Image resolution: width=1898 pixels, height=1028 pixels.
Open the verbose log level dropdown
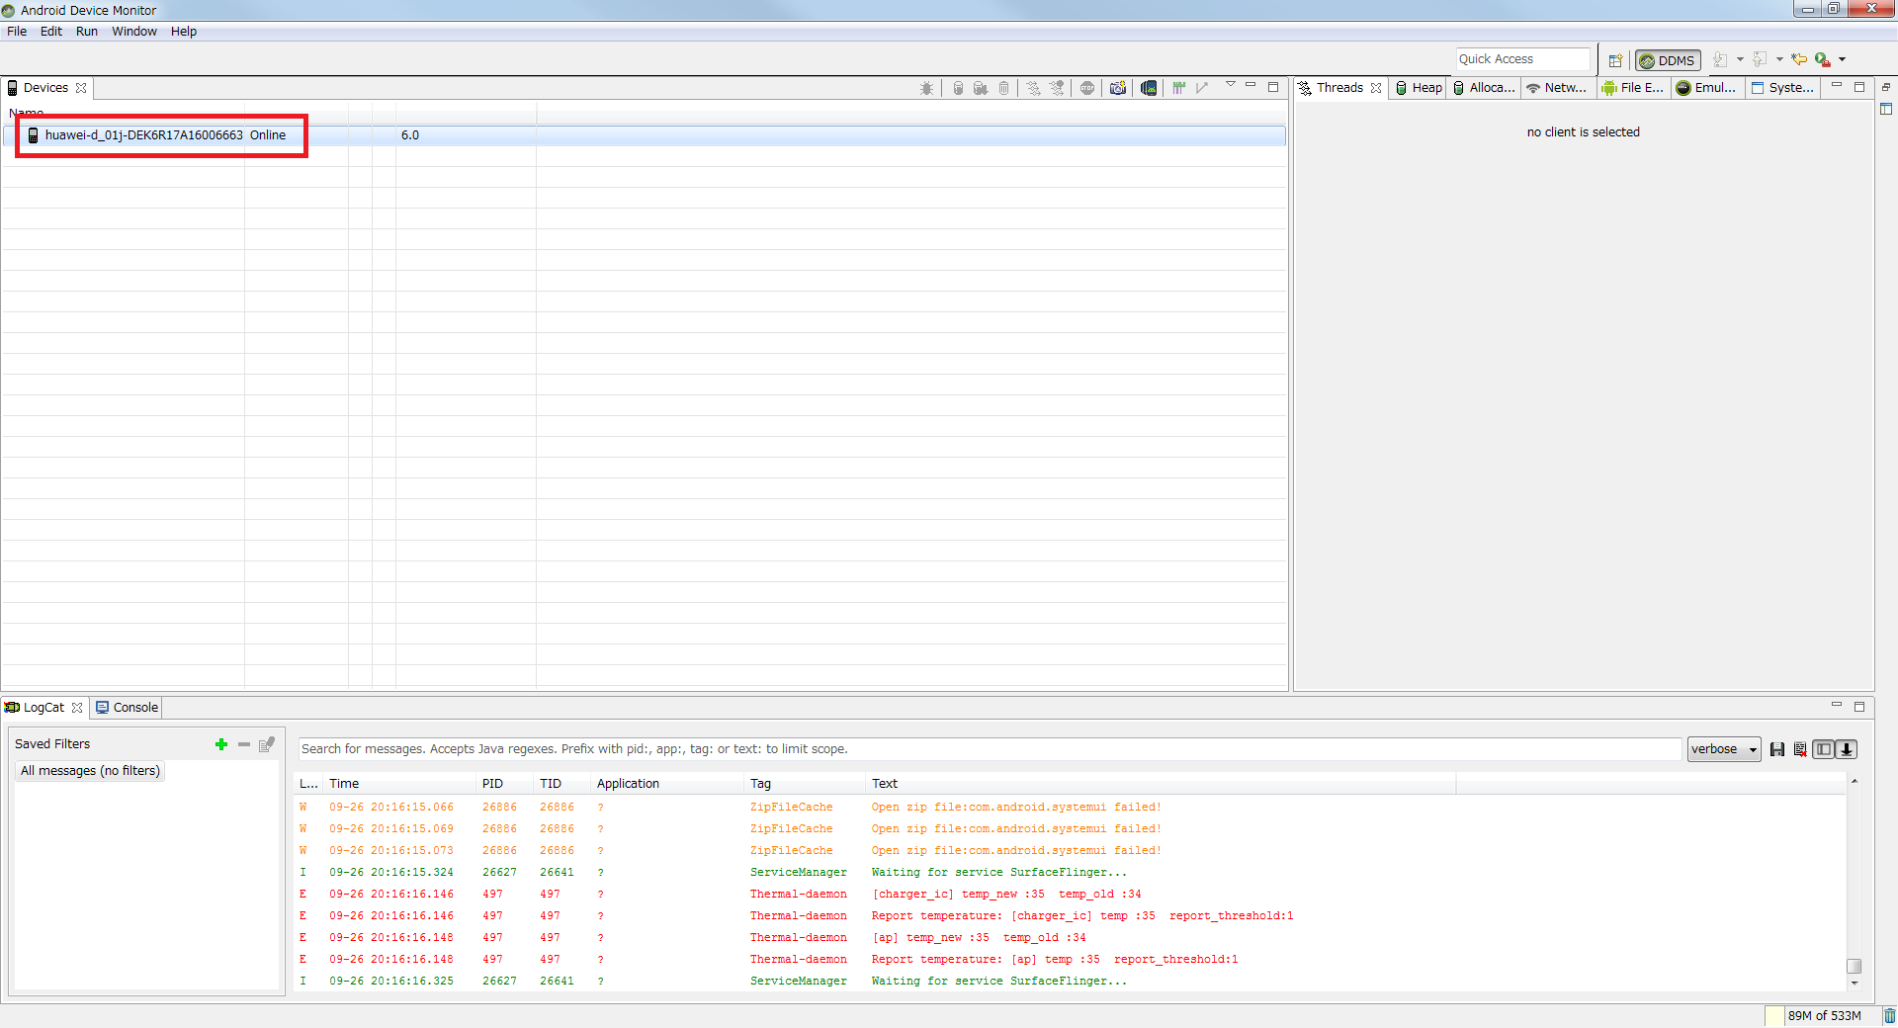click(1724, 749)
